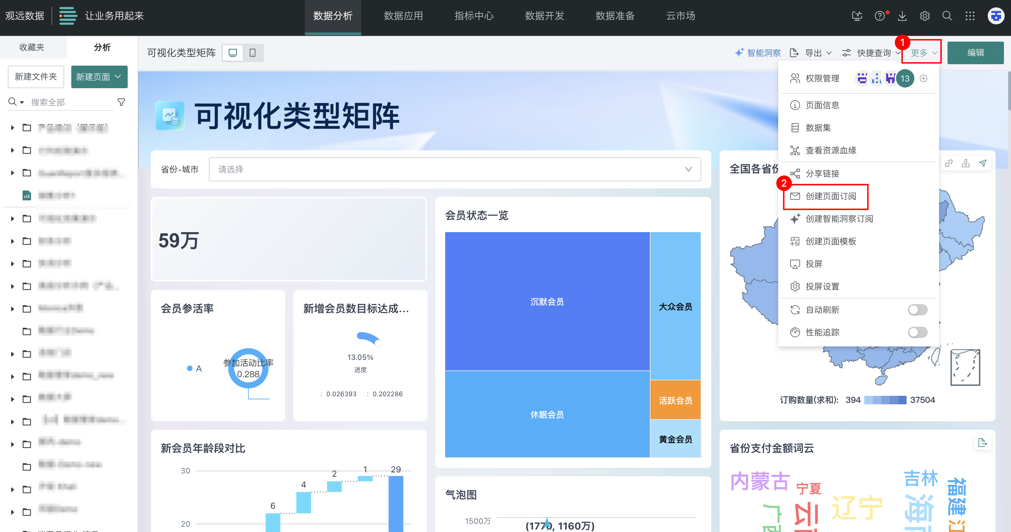
Task: Select the PC view icon
Action: click(233, 53)
